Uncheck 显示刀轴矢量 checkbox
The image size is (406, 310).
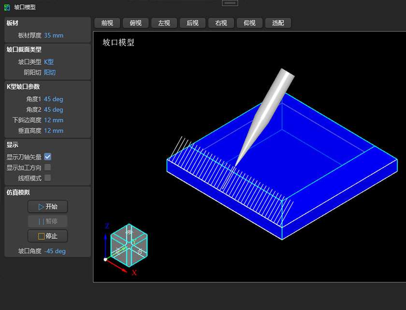[48, 157]
